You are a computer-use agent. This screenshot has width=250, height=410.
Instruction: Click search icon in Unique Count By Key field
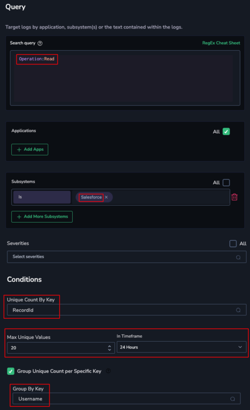pos(238,310)
